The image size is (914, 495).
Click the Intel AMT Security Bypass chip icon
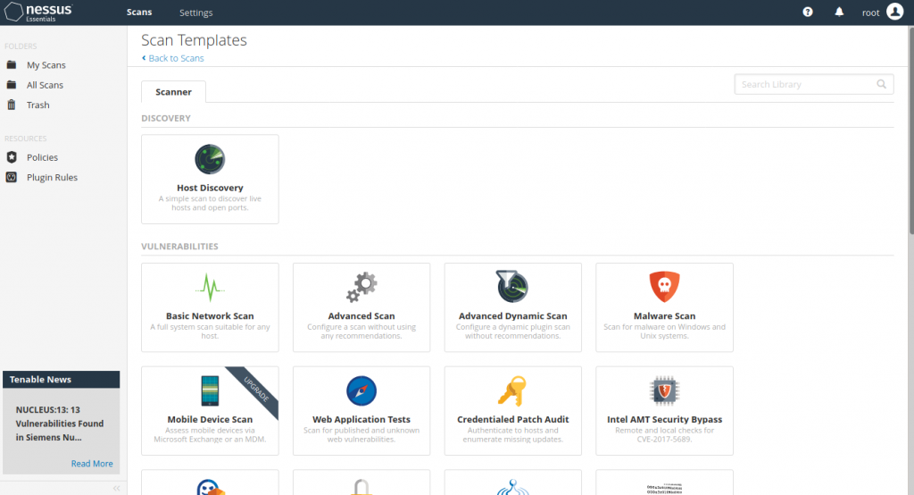click(x=664, y=390)
